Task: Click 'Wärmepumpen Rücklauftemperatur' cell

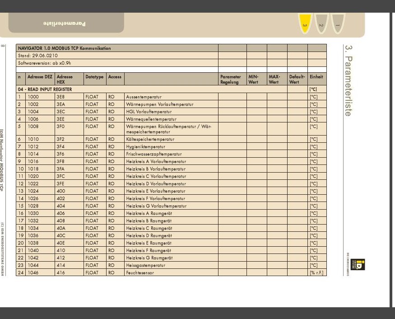Action: [171, 129]
